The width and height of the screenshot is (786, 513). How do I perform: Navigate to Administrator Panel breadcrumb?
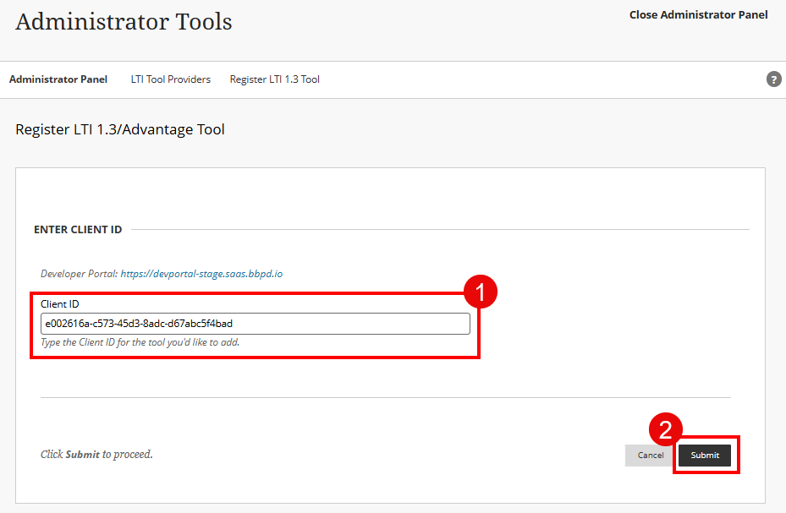(58, 79)
